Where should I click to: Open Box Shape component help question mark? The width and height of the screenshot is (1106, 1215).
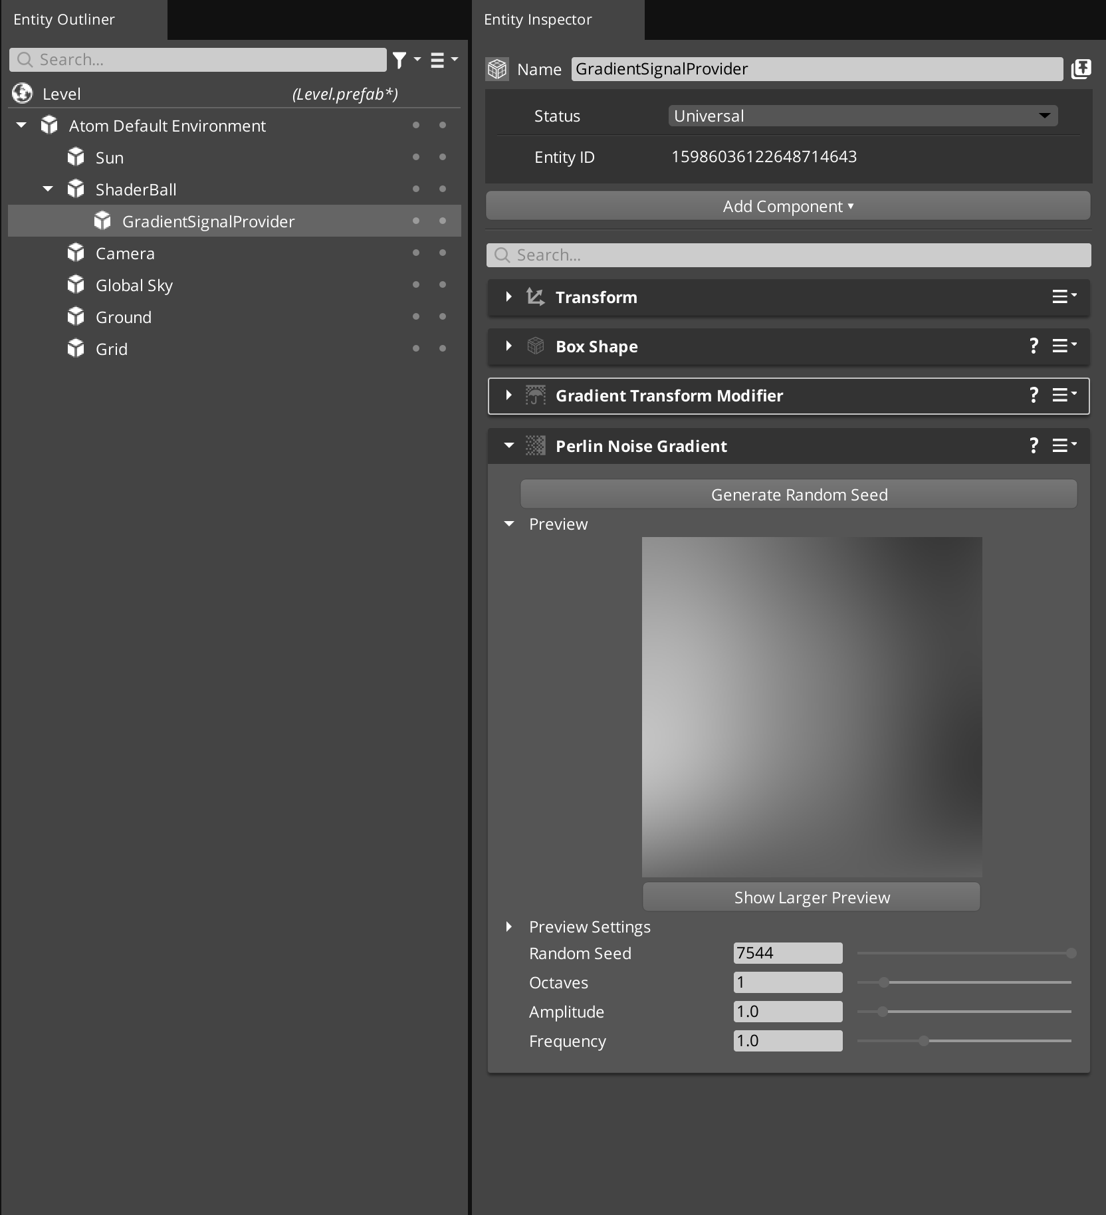coord(1034,346)
